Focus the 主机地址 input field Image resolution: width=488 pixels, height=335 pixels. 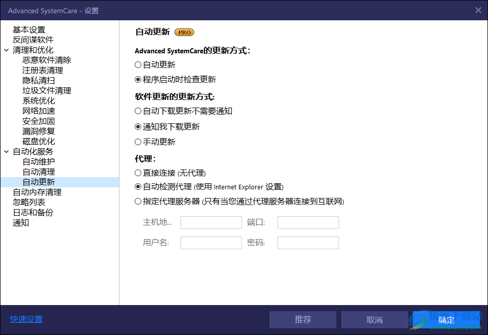(x=211, y=222)
